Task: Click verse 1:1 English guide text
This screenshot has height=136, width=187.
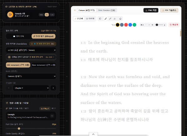Action: [x=125, y=47]
